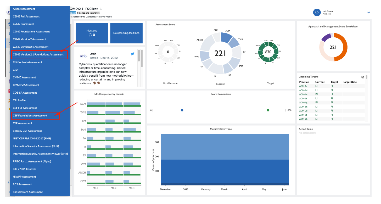This screenshot has height=204, width=381.
Task: Choose the CIS+ menu entry
Action: [x=16, y=70]
